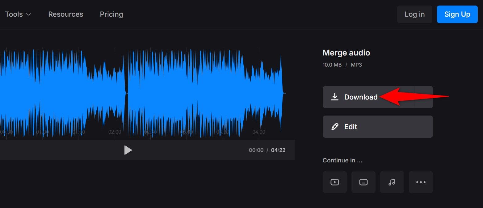The width and height of the screenshot is (483, 208).
Task: Seek to the 02:00 timeline marker
Action: pos(115,132)
